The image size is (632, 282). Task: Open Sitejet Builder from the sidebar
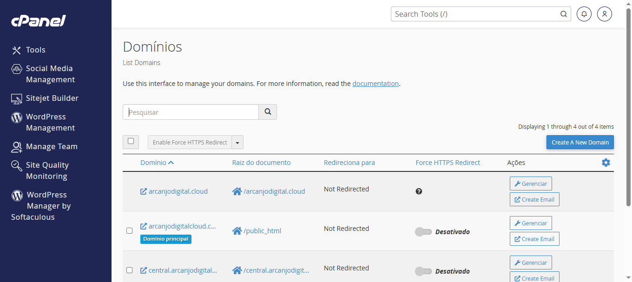point(52,98)
